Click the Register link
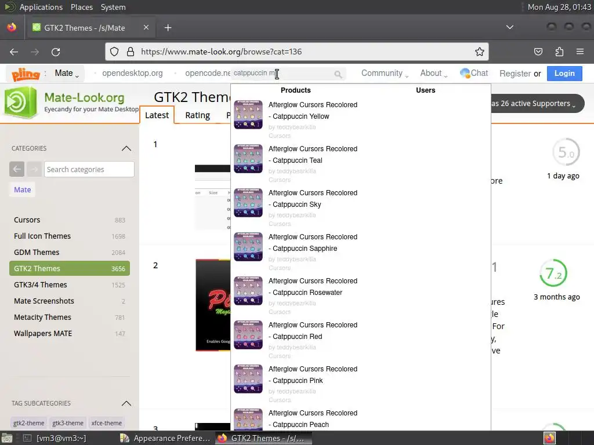 point(515,74)
